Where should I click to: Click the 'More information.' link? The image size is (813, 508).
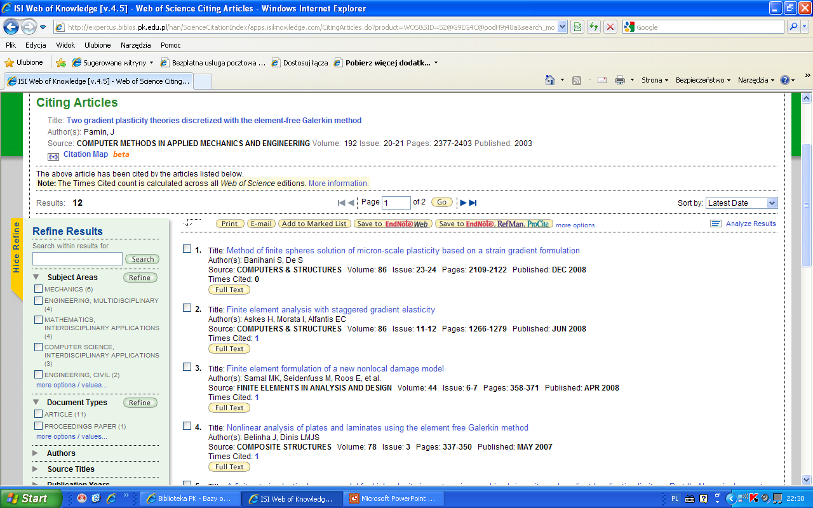tap(339, 184)
